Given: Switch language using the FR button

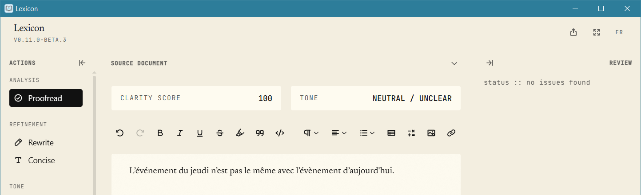Looking at the screenshot, I should click(x=619, y=32).
